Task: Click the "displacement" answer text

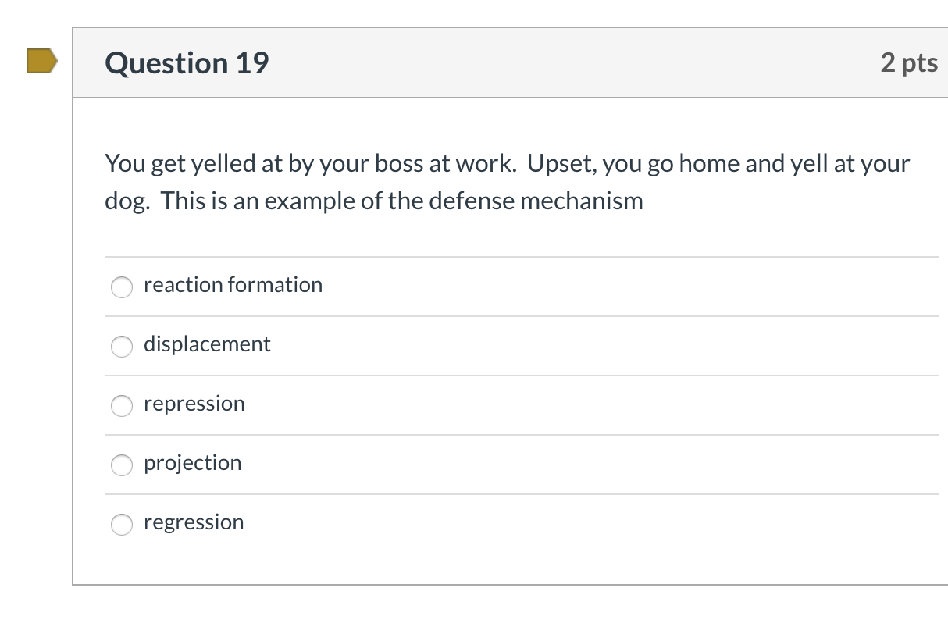Action: tap(207, 344)
